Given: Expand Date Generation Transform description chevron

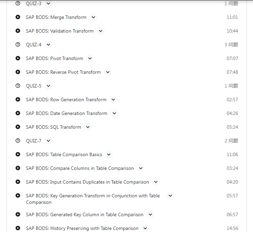Looking at the screenshot, I should (114, 113).
